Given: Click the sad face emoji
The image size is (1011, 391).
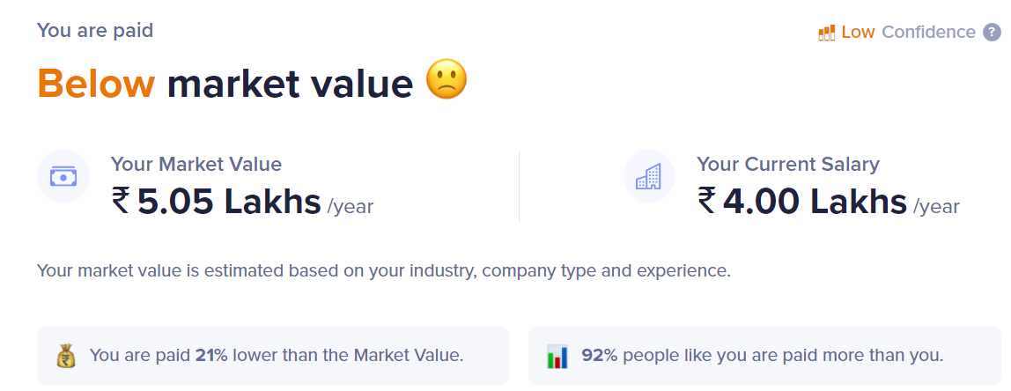Looking at the screenshot, I should (x=446, y=81).
